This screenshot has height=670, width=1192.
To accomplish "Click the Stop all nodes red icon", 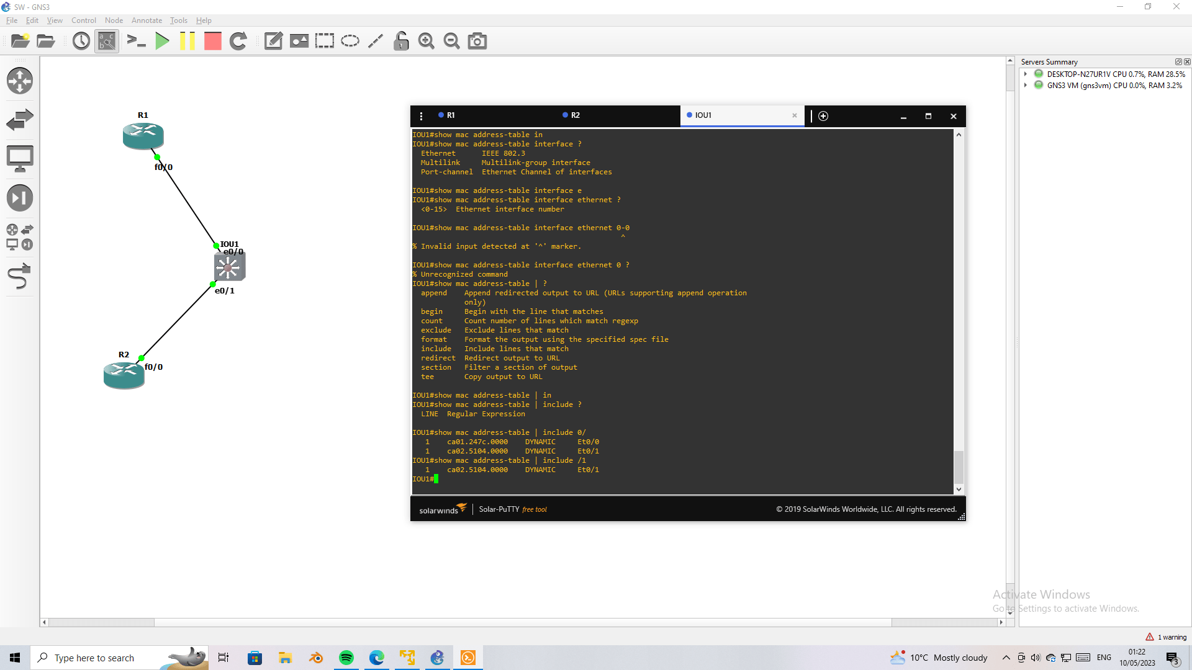I will point(213,42).
